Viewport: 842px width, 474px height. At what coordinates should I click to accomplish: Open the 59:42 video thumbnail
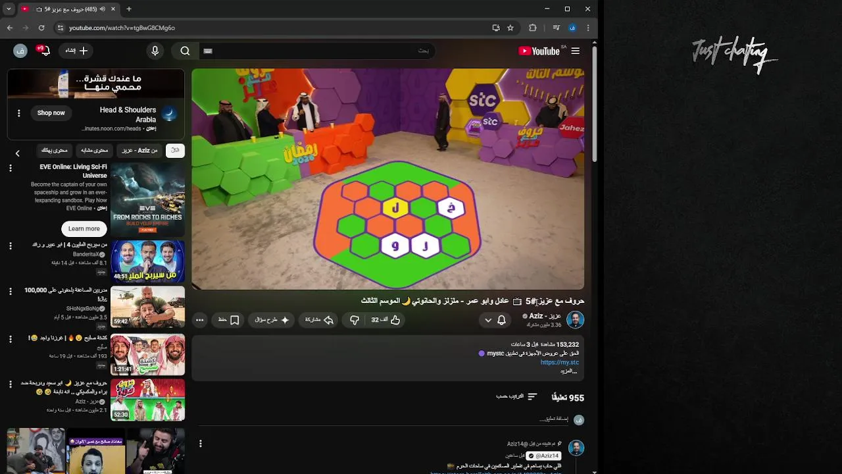147,307
